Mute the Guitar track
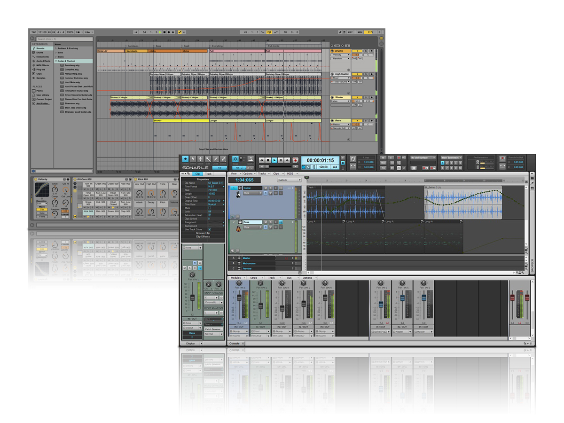The image size is (564, 423). coord(265,188)
